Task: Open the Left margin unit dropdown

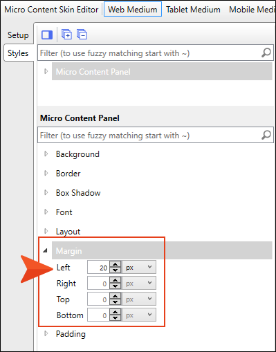Action: (139, 267)
